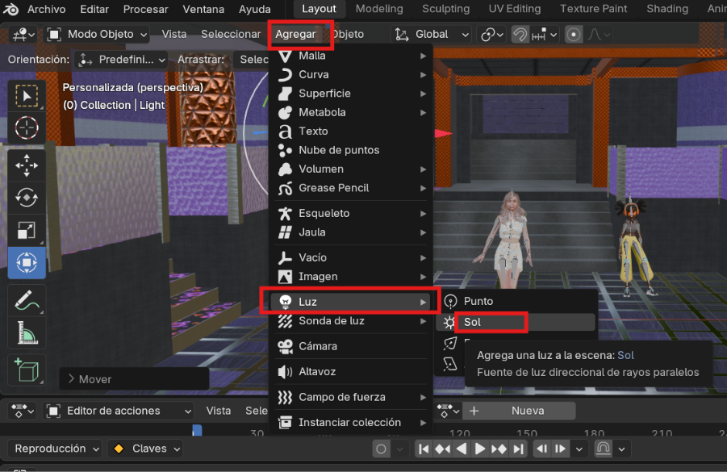This screenshot has width=727, height=472.
Task: Switch to the Modeling workspace tab
Action: pyautogui.click(x=379, y=9)
